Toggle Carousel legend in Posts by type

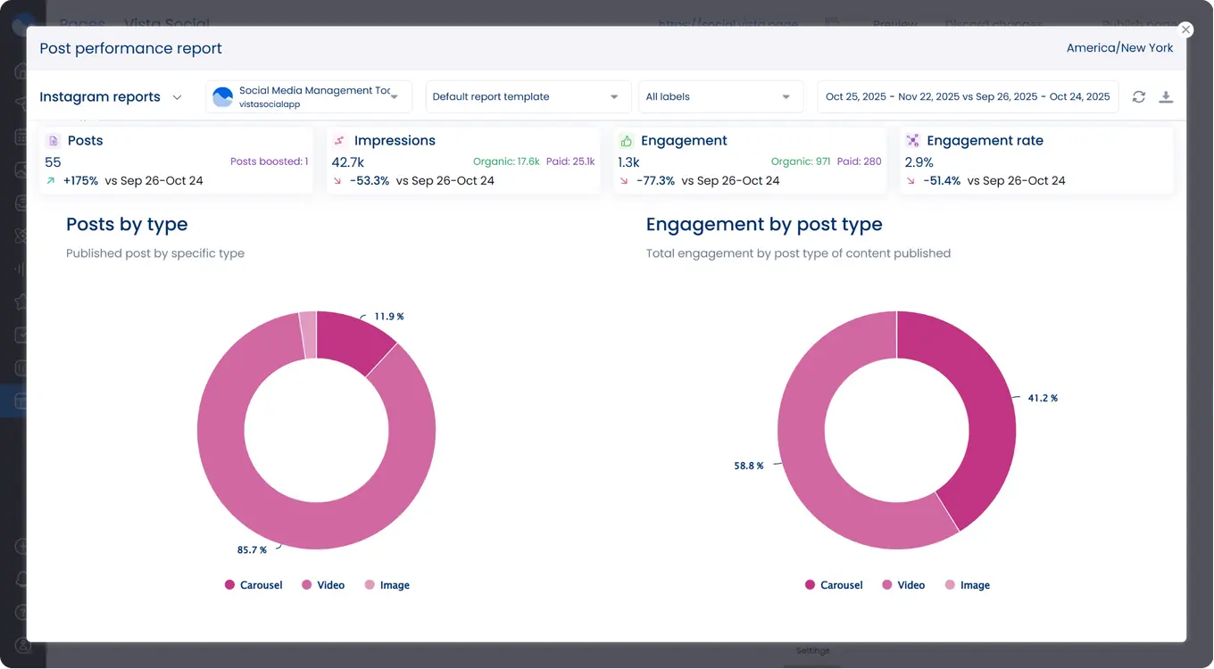(254, 585)
